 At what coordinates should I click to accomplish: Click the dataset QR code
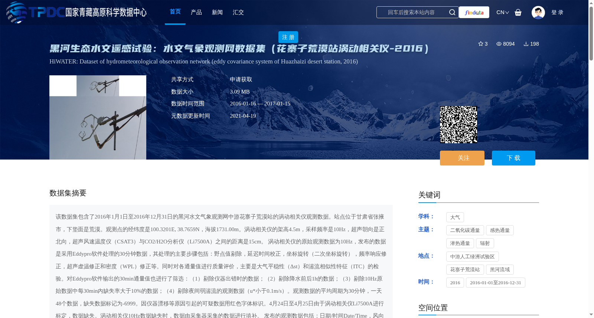pyautogui.click(x=458, y=125)
